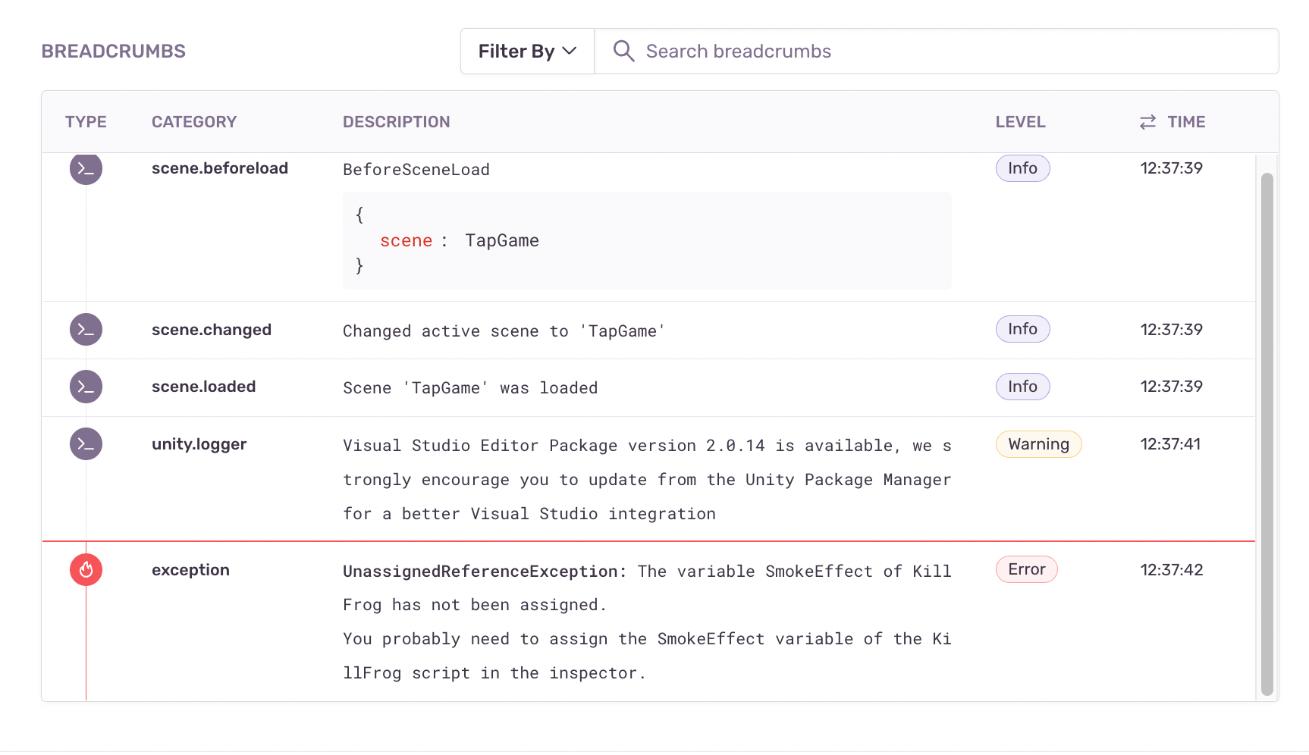Viewport: 1309px width, 755px height.
Task: Click the scene TapGame JSON data block
Action: [646, 240]
